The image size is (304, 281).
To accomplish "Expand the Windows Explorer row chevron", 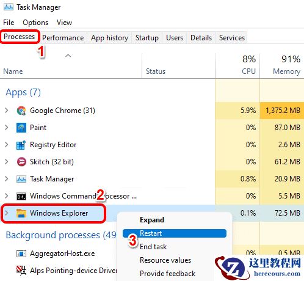I will point(7,213).
